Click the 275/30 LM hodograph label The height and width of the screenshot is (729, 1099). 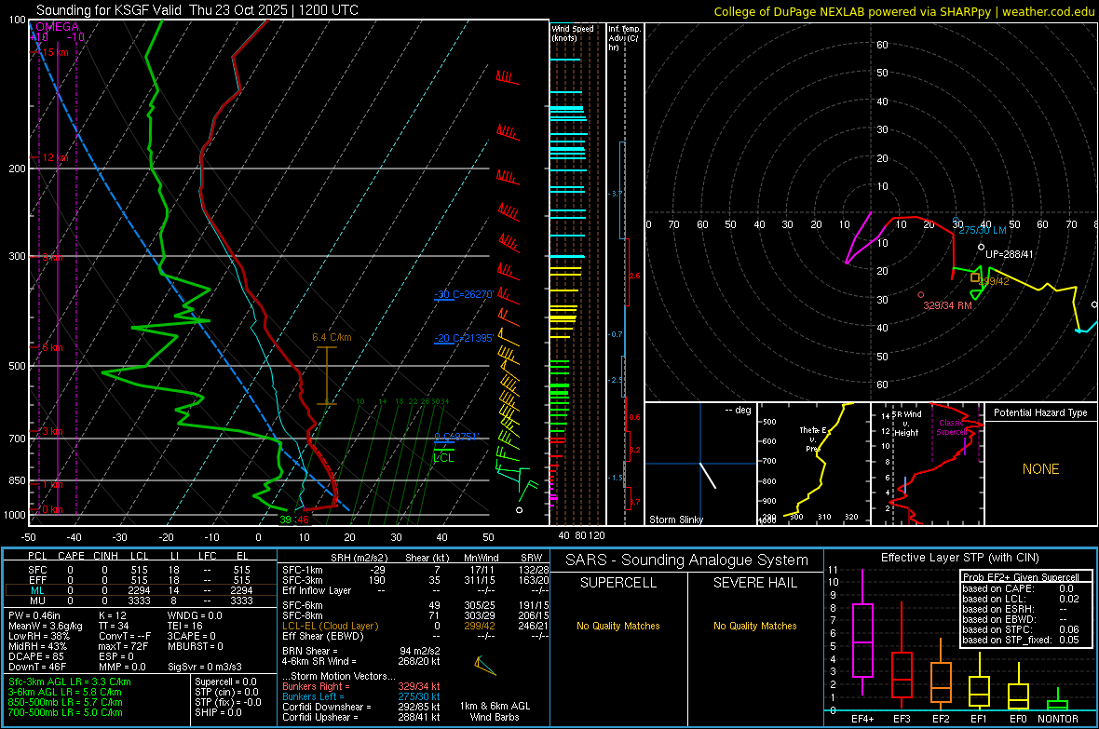click(983, 230)
